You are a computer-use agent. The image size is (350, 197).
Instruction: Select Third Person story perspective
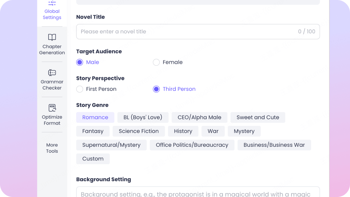[x=156, y=89]
